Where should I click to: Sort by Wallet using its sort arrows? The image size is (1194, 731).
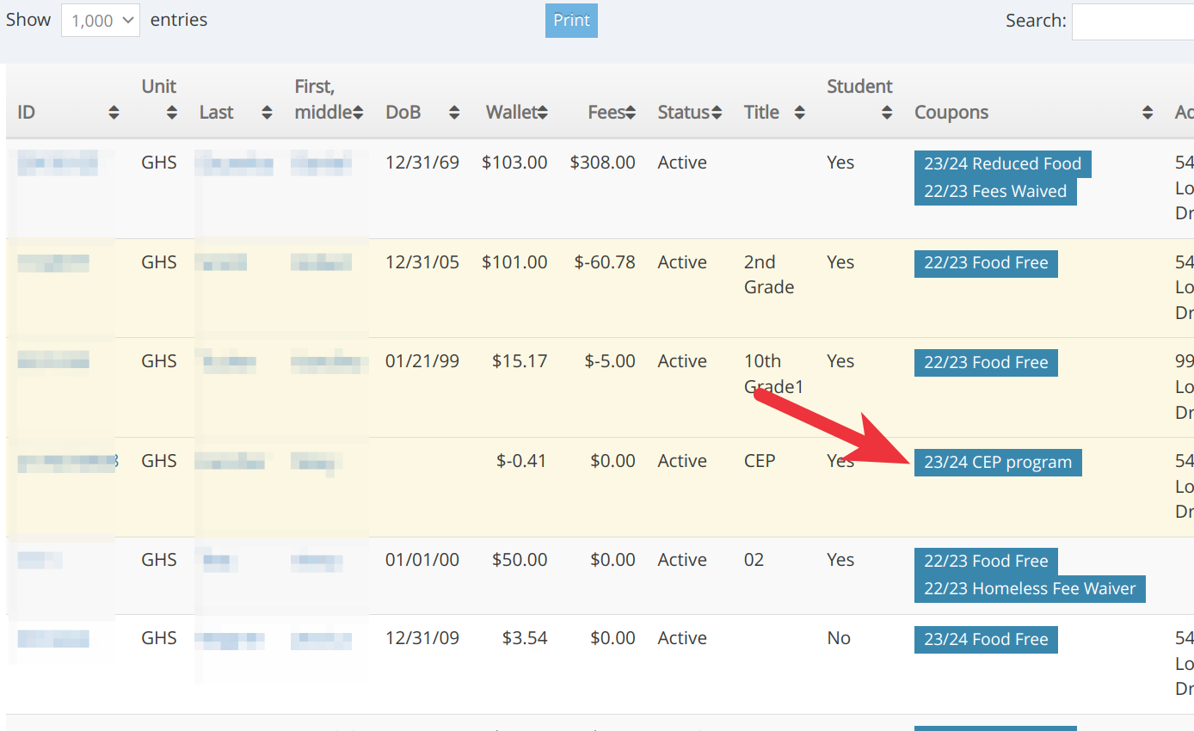pyautogui.click(x=543, y=113)
